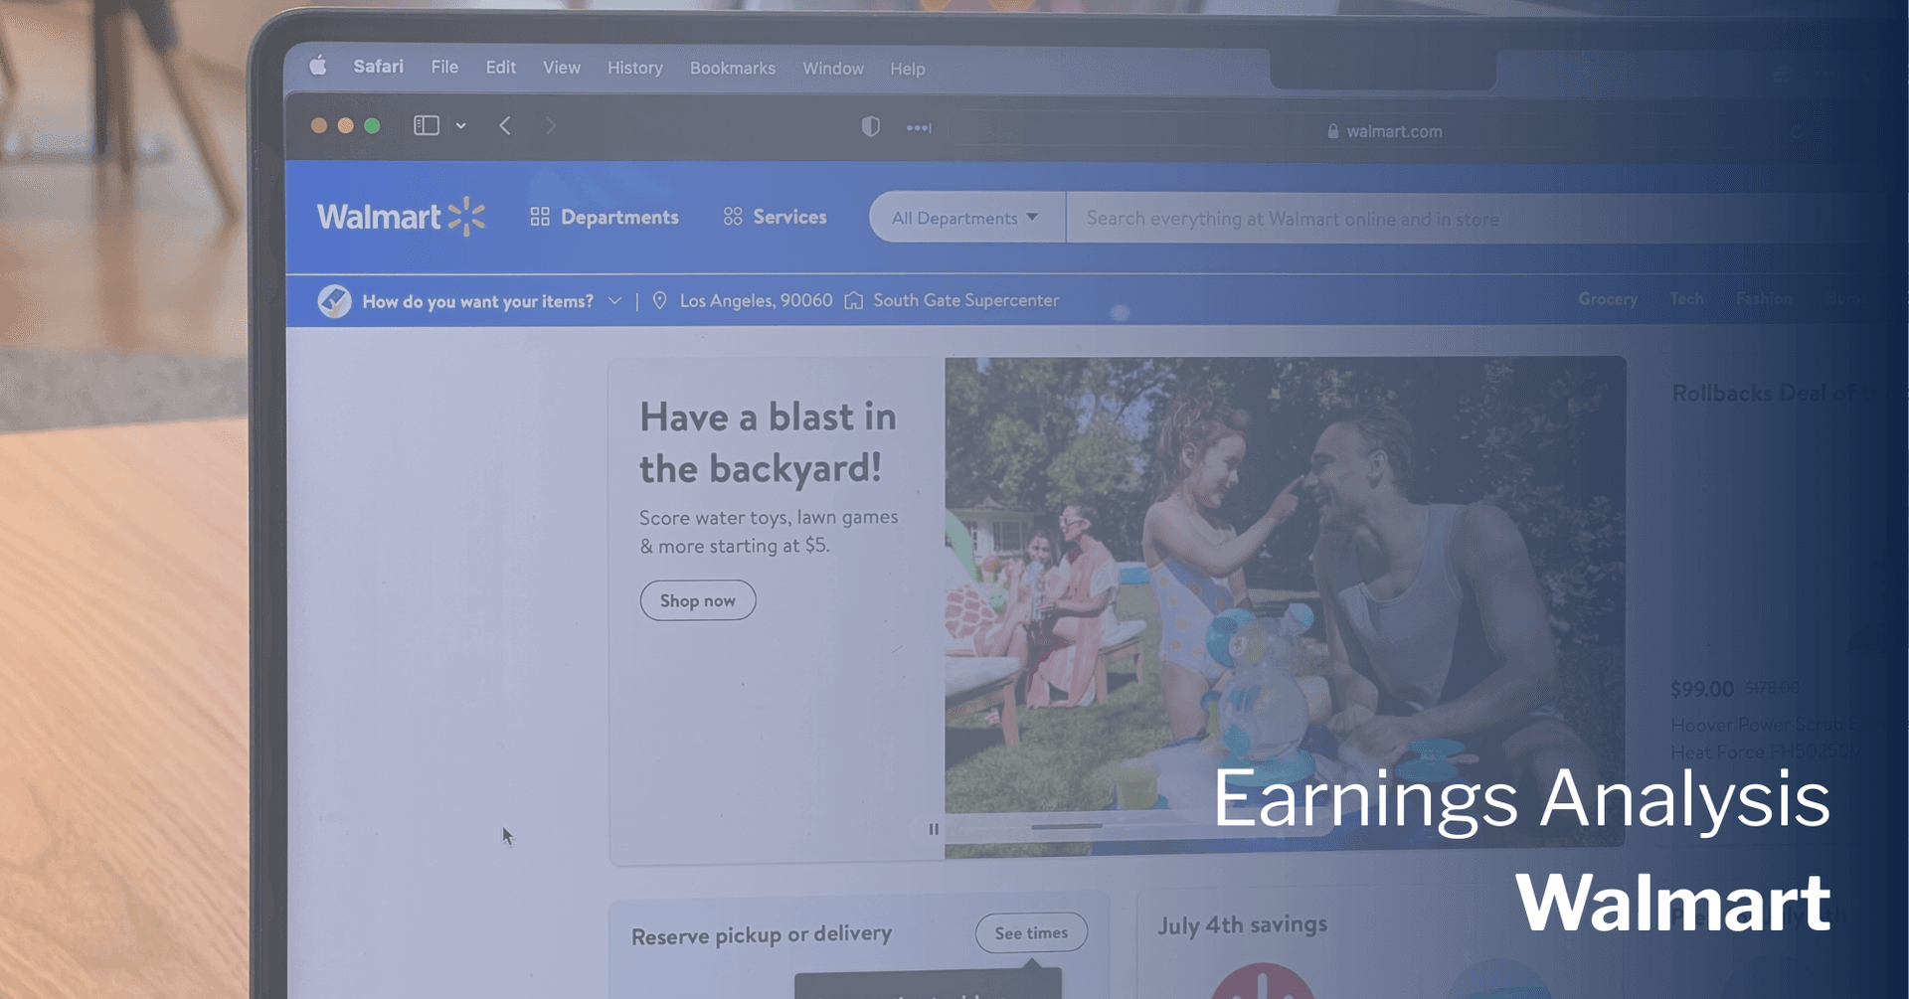The width and height of the screenshot is (1909, 999).
Task: Toggle the Safari sidebar icon
Action: click(427, 125)
